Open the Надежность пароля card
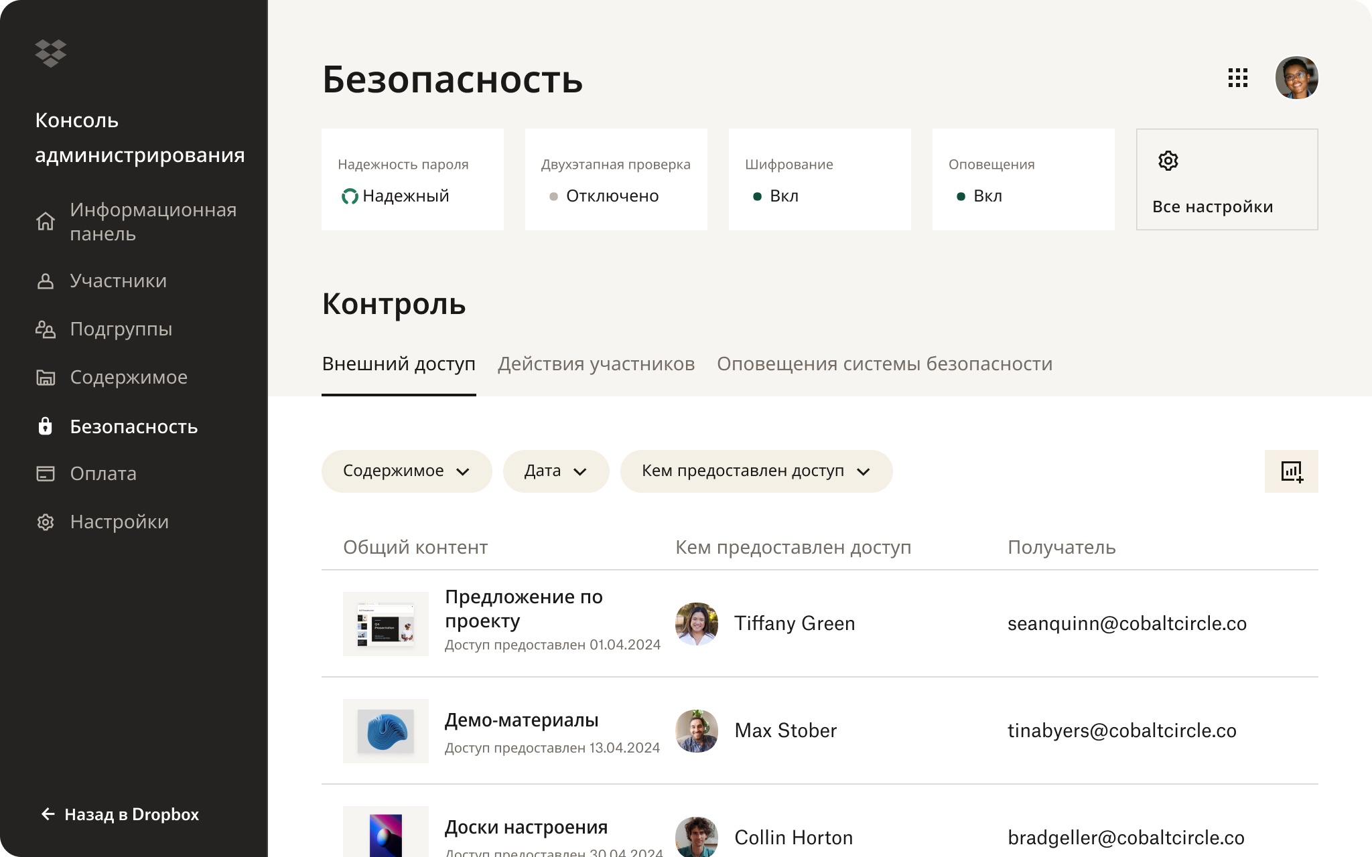Screen dimensions: 1372x857 coord(413,179)
